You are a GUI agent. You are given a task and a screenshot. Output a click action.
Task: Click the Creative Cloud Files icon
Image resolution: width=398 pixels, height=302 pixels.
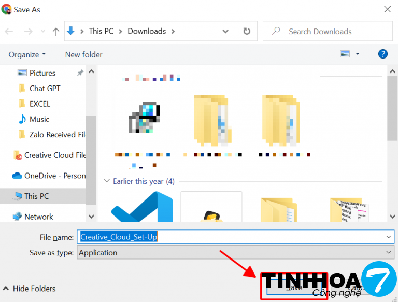[18, 155]
